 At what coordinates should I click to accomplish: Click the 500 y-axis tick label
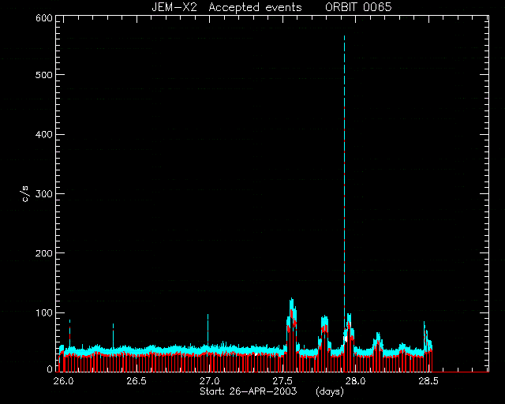[x=44, y=75]
